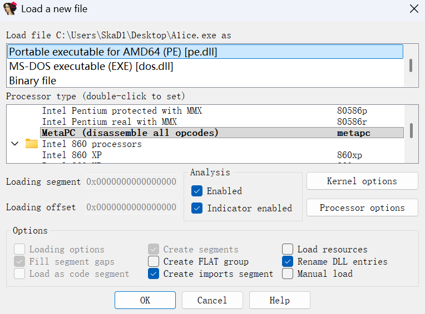Collapse the Intel 860 processors group

click(15, 144)
